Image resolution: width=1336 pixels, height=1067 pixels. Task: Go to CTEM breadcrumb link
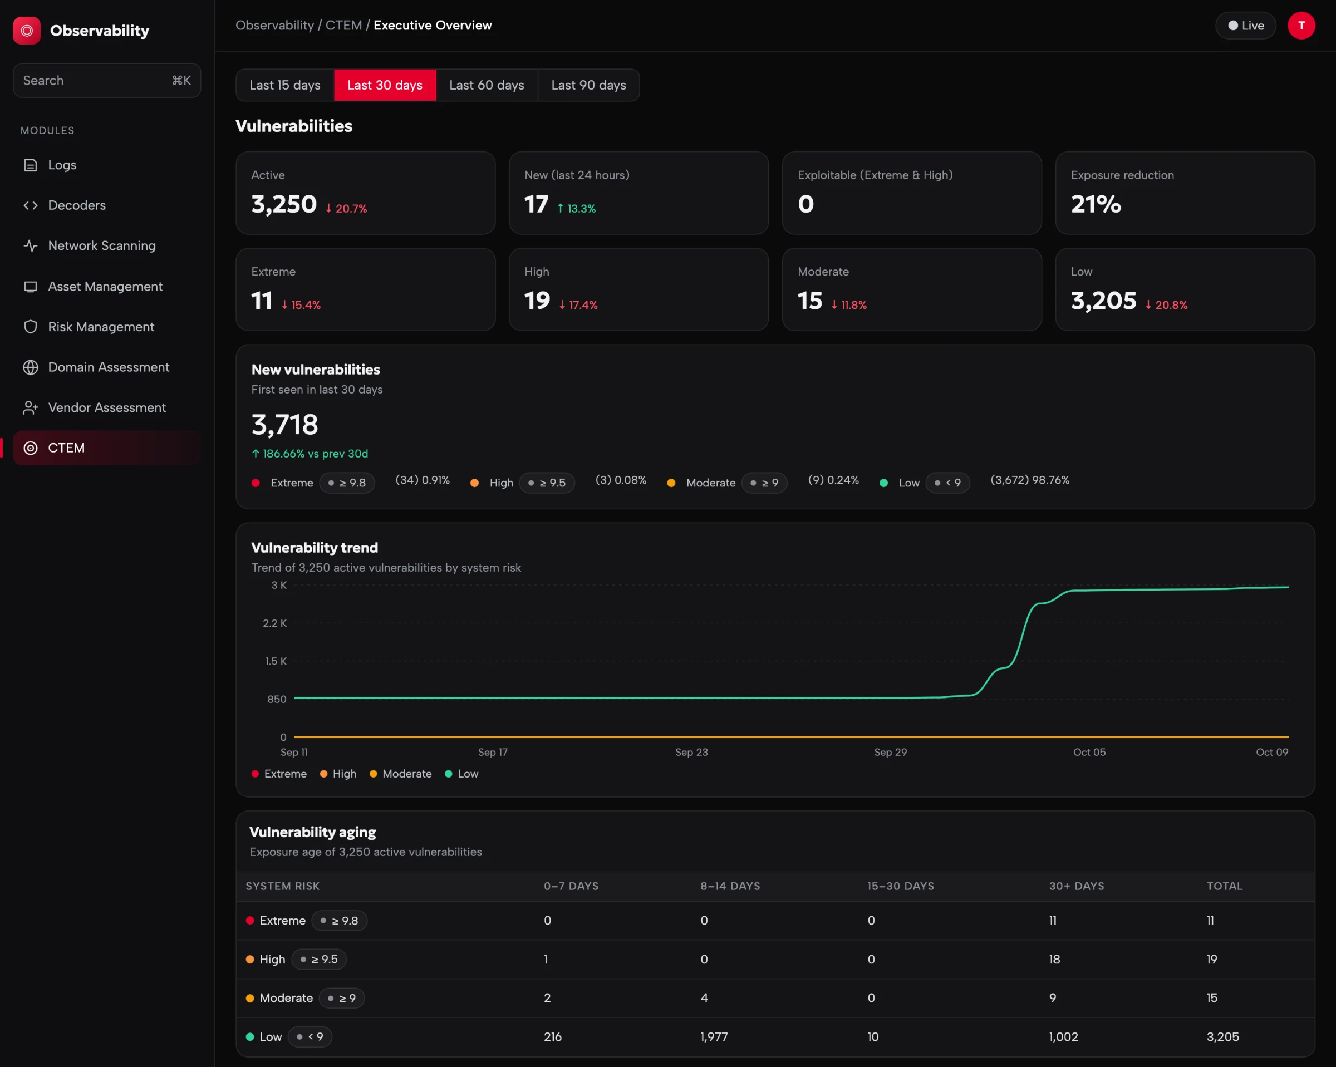point(344,26)
